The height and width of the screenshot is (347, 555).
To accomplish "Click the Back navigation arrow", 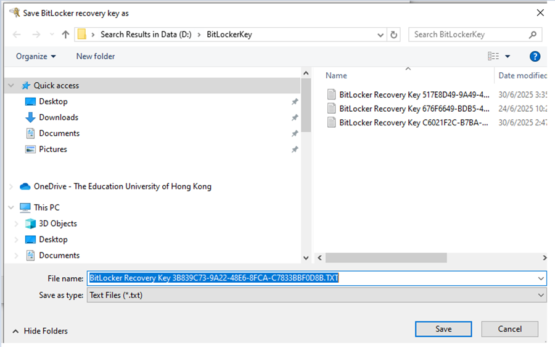I will coord(17,35).
